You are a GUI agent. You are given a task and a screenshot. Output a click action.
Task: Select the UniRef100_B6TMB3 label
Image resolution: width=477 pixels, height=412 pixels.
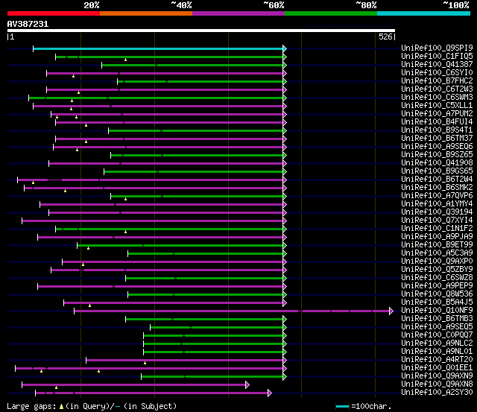pyautogui.click(x=437, y=319)
